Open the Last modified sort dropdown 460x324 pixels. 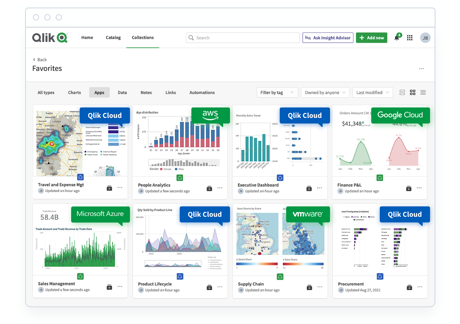pos(373,92)
